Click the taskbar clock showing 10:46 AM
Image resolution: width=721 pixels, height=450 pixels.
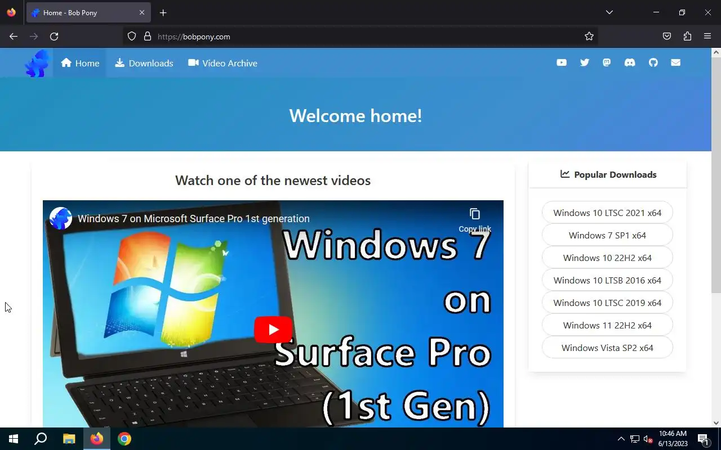tap(673, 439)
